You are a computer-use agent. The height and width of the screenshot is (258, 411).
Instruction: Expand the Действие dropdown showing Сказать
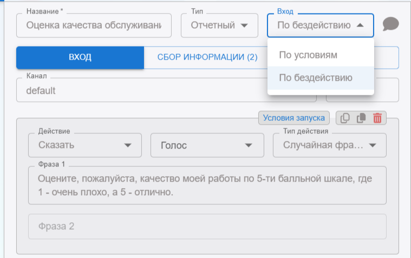coord(84,145)
